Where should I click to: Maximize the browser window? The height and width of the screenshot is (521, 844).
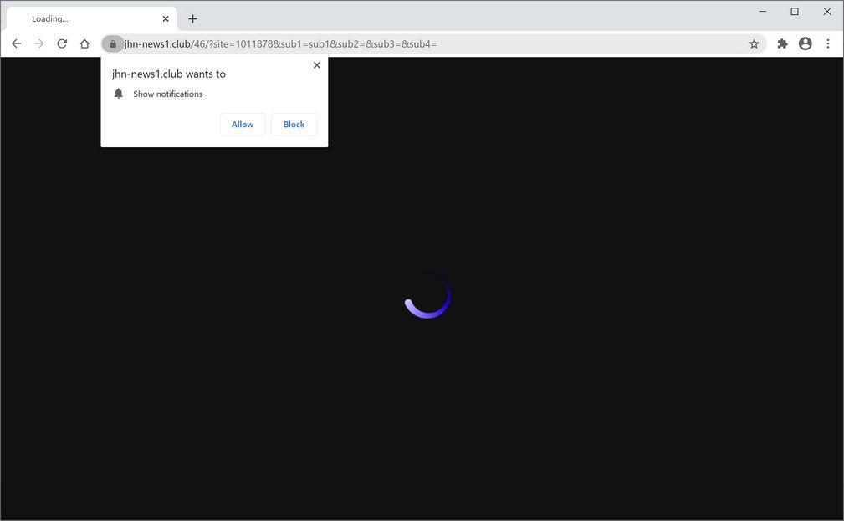pyautogui.click(x=795, y=12)
